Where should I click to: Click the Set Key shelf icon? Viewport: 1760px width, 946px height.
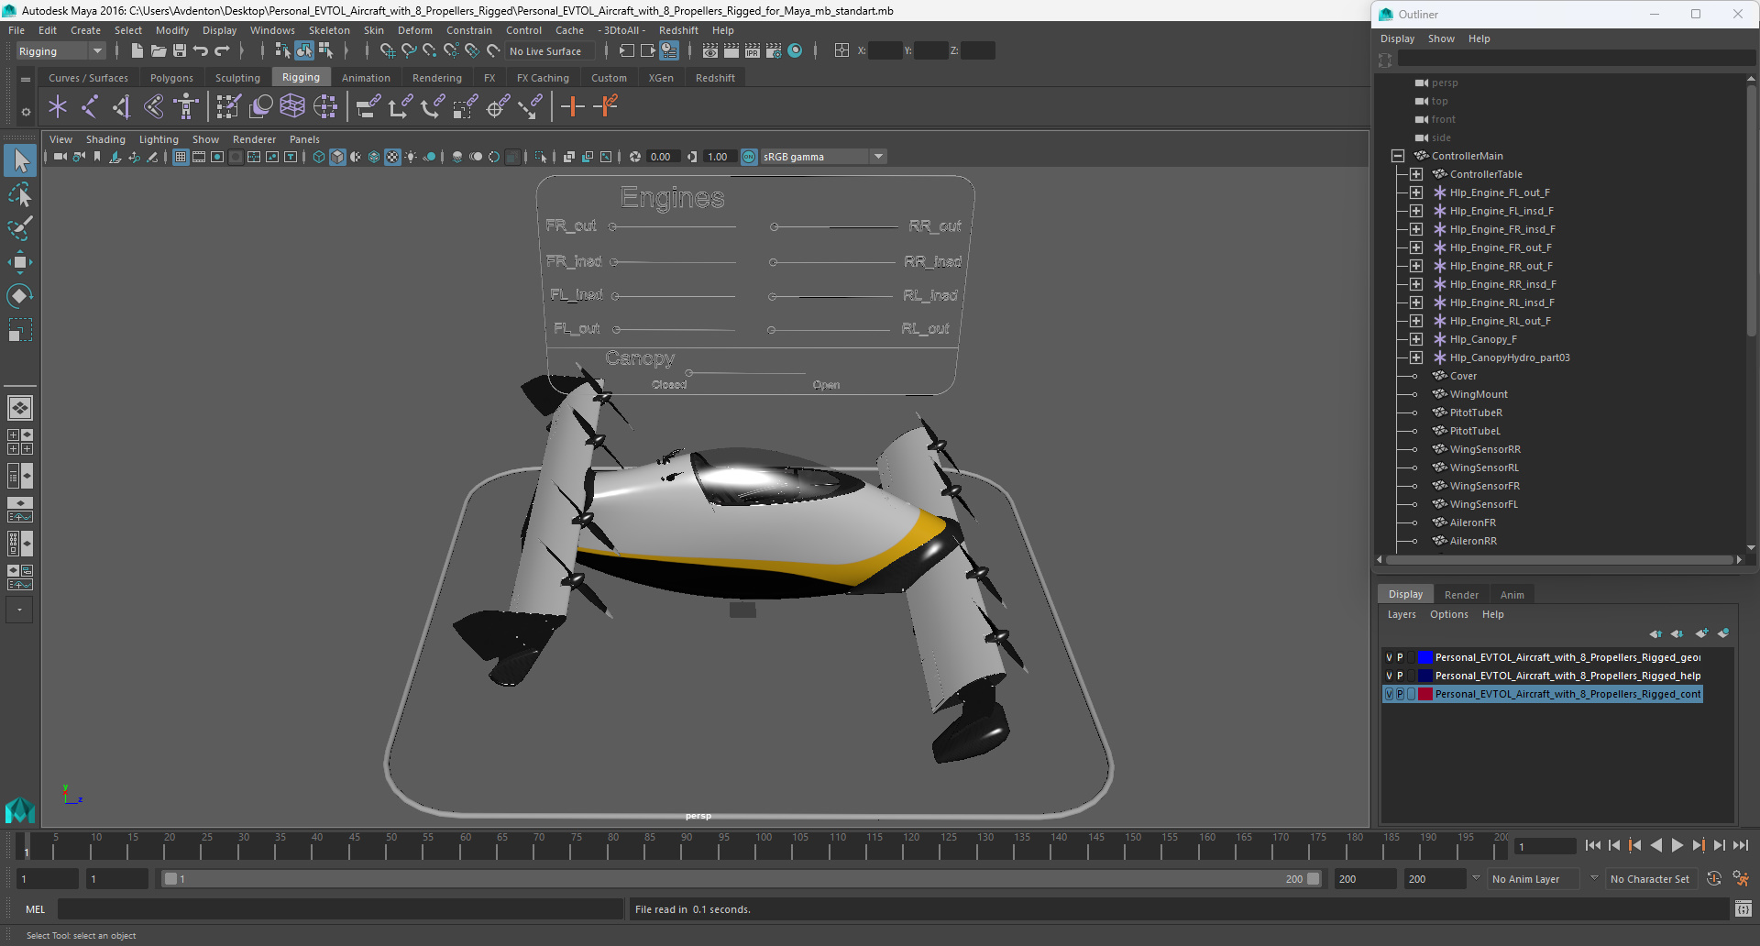[x=573, y=106]
